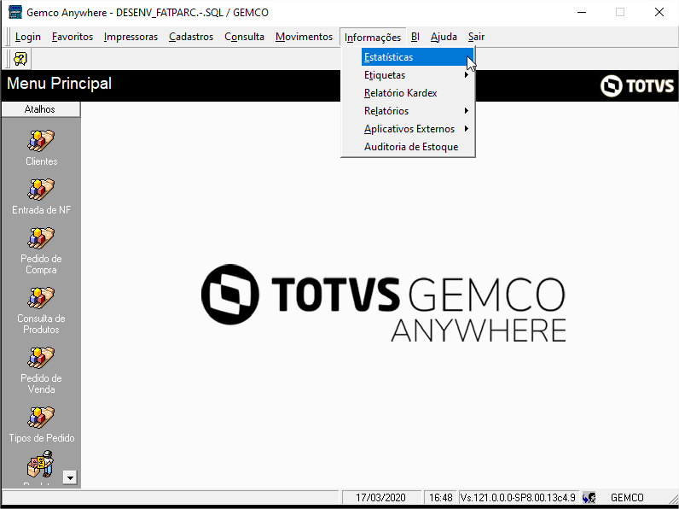Expand the Aplicativos Externos submenu arrow

467,129
